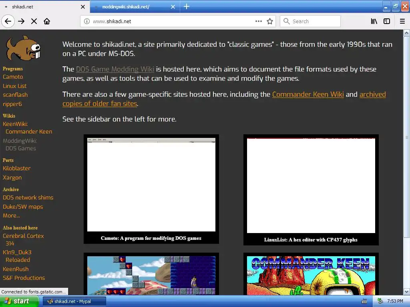Viewport: 410px width, 307px height.
Task: Open the Linux List sidebar link
Action: pyautogui.click(x=15, y=86)
